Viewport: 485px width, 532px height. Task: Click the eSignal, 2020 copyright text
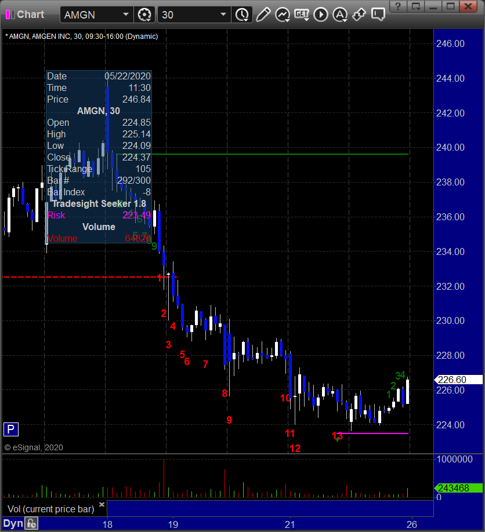34,447
